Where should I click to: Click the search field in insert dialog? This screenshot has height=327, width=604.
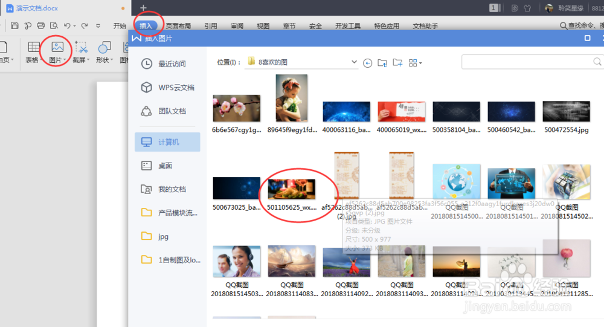pos(532,62)
